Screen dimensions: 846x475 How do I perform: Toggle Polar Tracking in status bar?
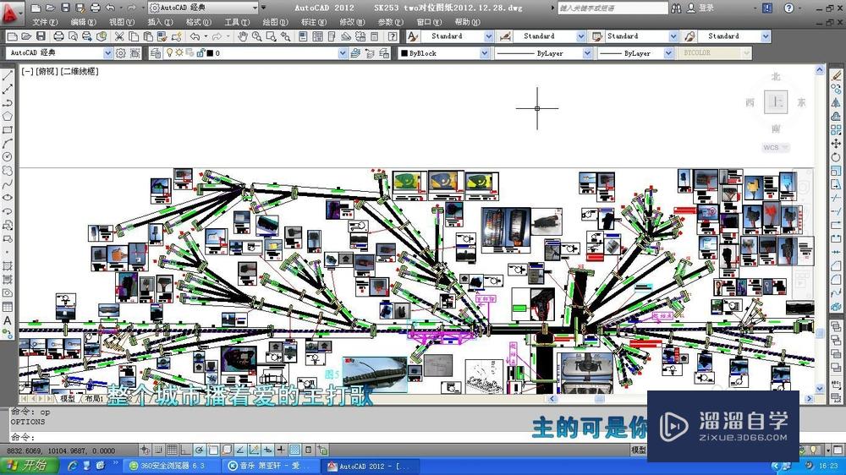(x=199, y=450)
